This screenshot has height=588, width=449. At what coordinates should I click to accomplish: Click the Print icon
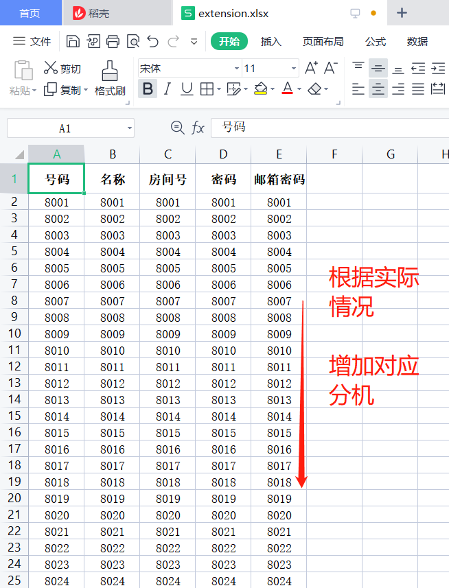[x=113, y=42]
